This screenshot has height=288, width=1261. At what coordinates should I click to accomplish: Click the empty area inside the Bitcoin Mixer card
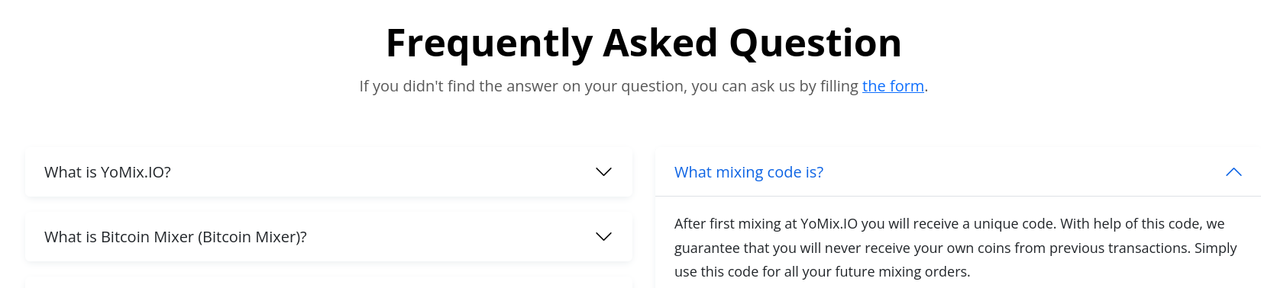[451, 237]
